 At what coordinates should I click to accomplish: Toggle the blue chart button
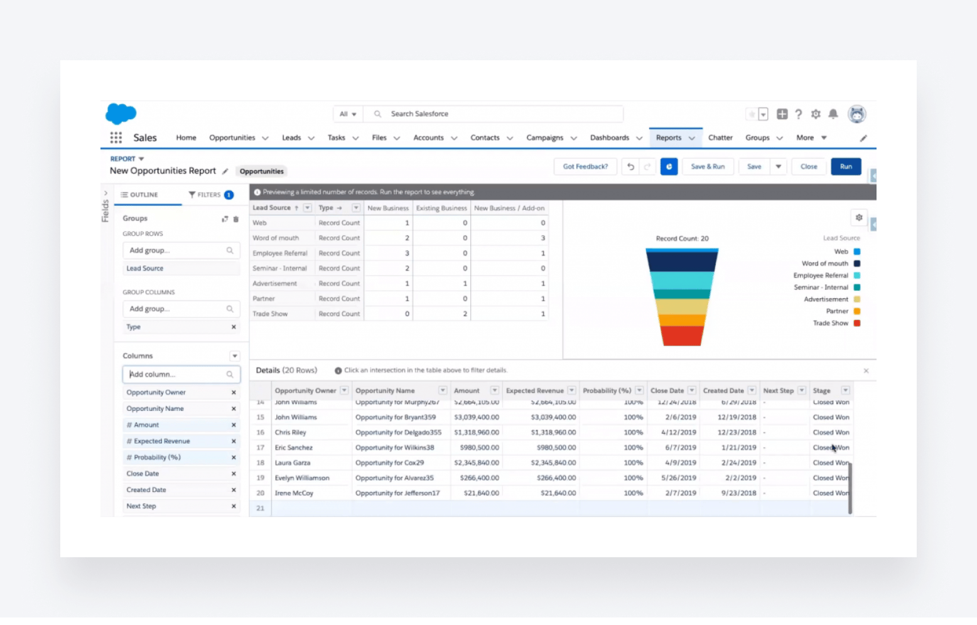click(x=669, y=167)
